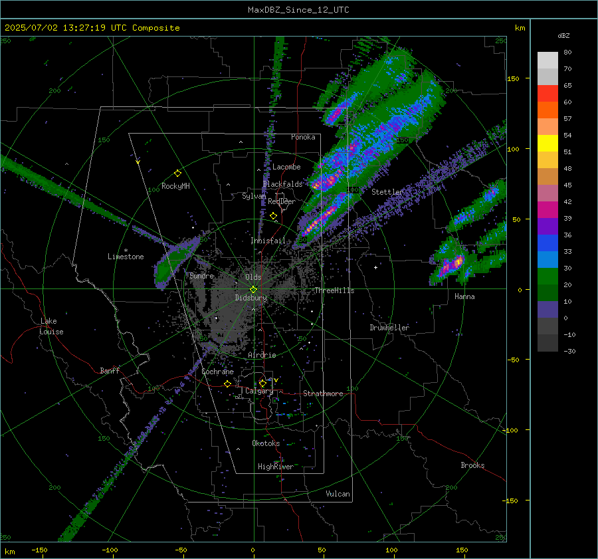Click the Sundre city label

point(202,275)
